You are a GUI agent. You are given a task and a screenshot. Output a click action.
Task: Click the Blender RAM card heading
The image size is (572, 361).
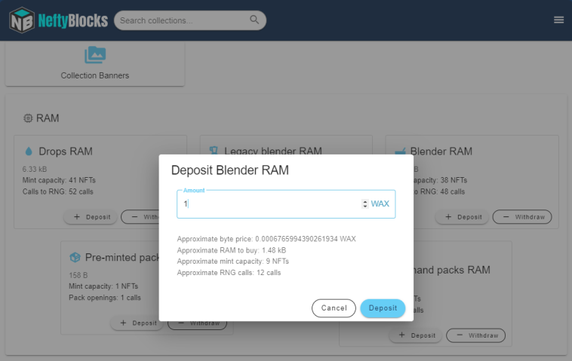tap(441, 151)
